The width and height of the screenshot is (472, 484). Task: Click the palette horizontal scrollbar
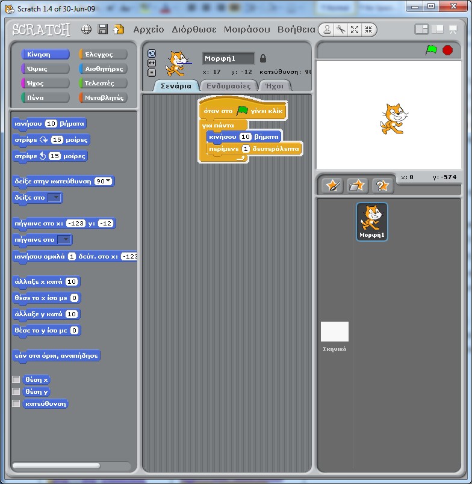coord(56,465)
